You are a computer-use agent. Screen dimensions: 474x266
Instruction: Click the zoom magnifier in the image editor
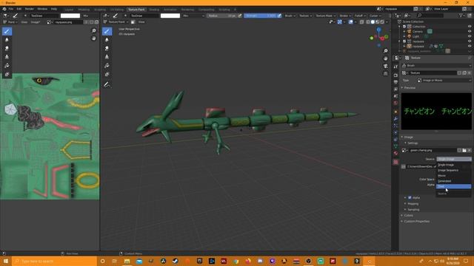click(94, 31)
